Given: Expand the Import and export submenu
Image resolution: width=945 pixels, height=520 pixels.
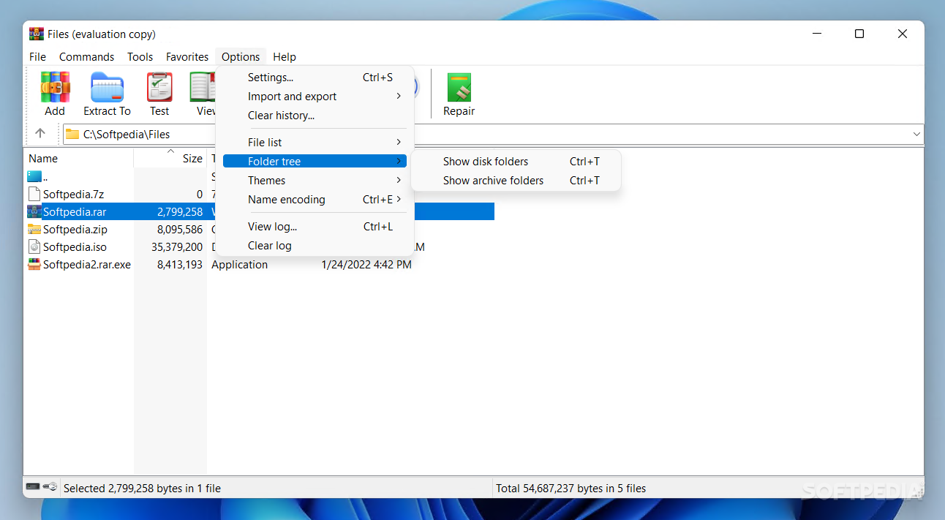Looking at the screenshot, I should 399,96.
